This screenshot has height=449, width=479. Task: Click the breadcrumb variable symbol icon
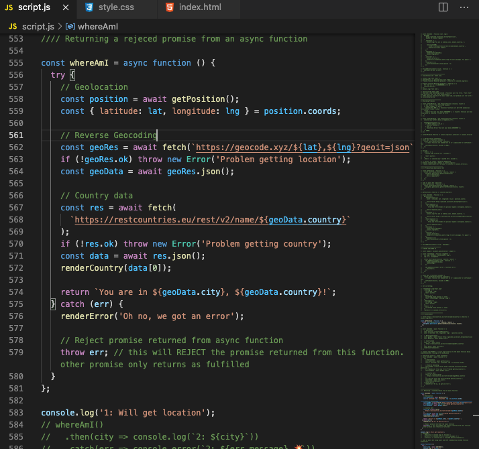coord(70,27)
